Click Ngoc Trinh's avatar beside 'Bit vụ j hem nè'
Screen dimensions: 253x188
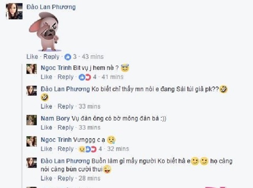coord(32,69)
